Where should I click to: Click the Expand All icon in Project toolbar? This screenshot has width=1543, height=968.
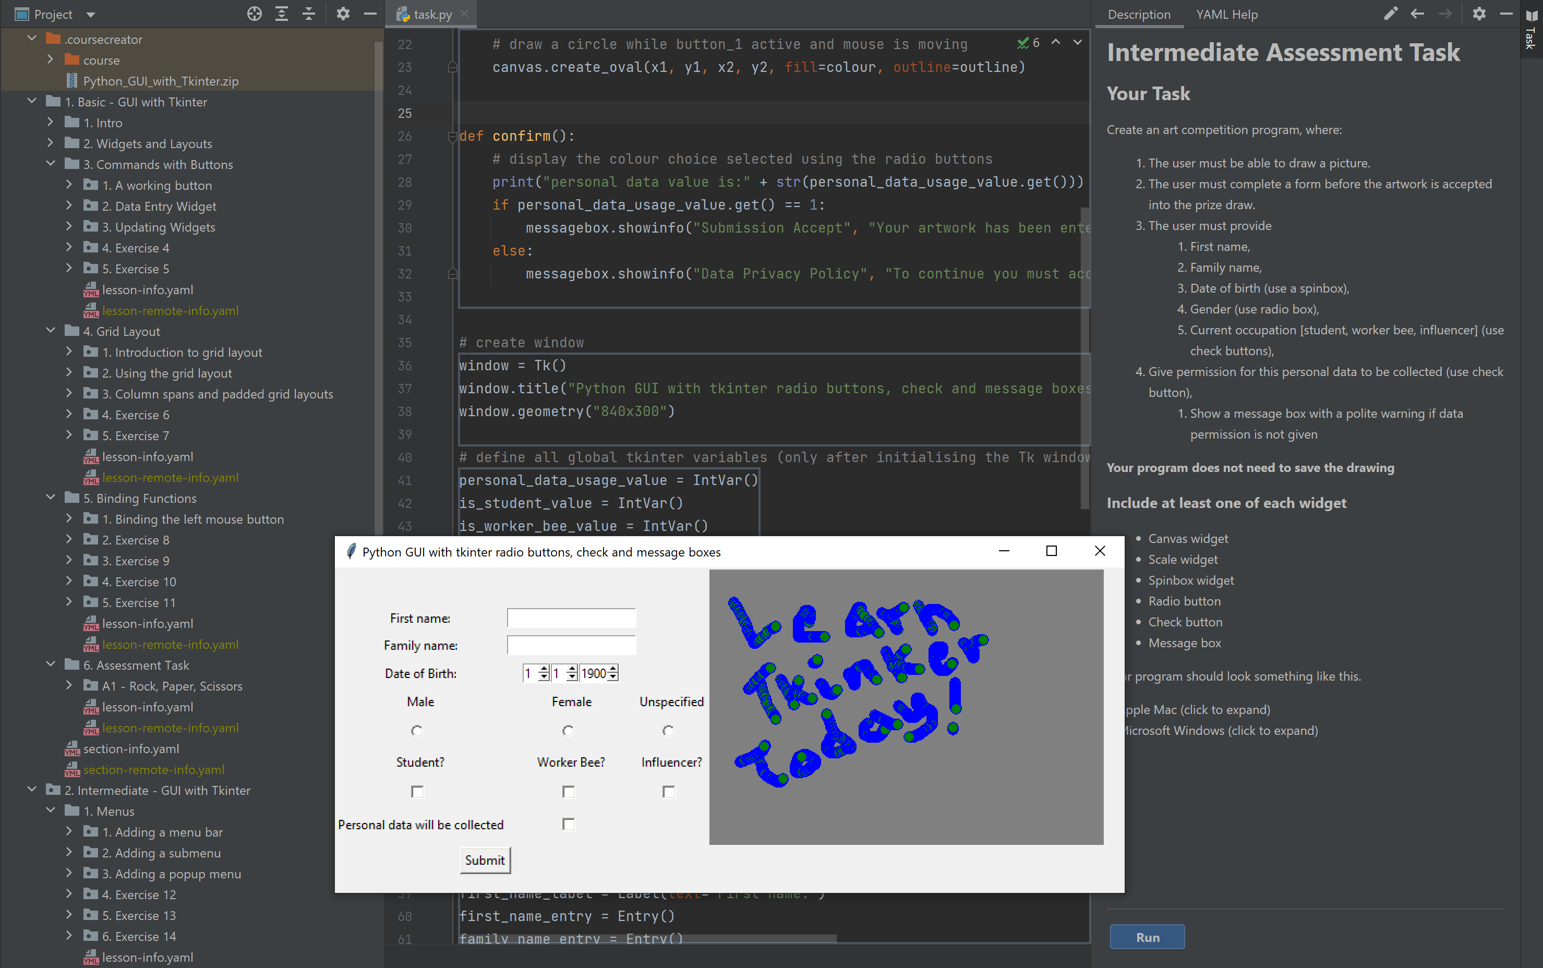[282, 14]
